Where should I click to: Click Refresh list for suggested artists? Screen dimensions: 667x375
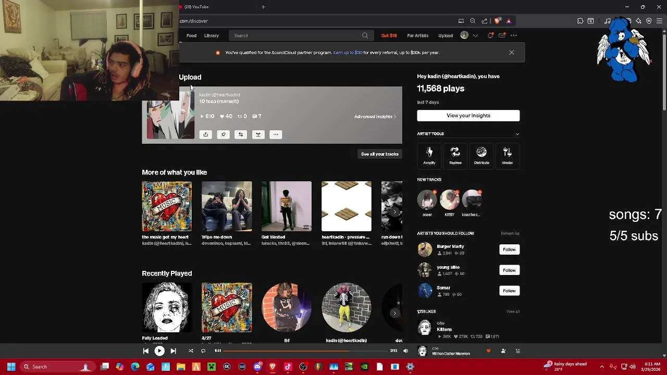[x=510, y=233]
